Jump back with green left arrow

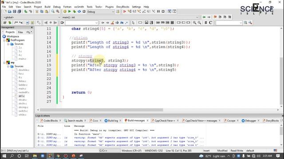point(204,17)
